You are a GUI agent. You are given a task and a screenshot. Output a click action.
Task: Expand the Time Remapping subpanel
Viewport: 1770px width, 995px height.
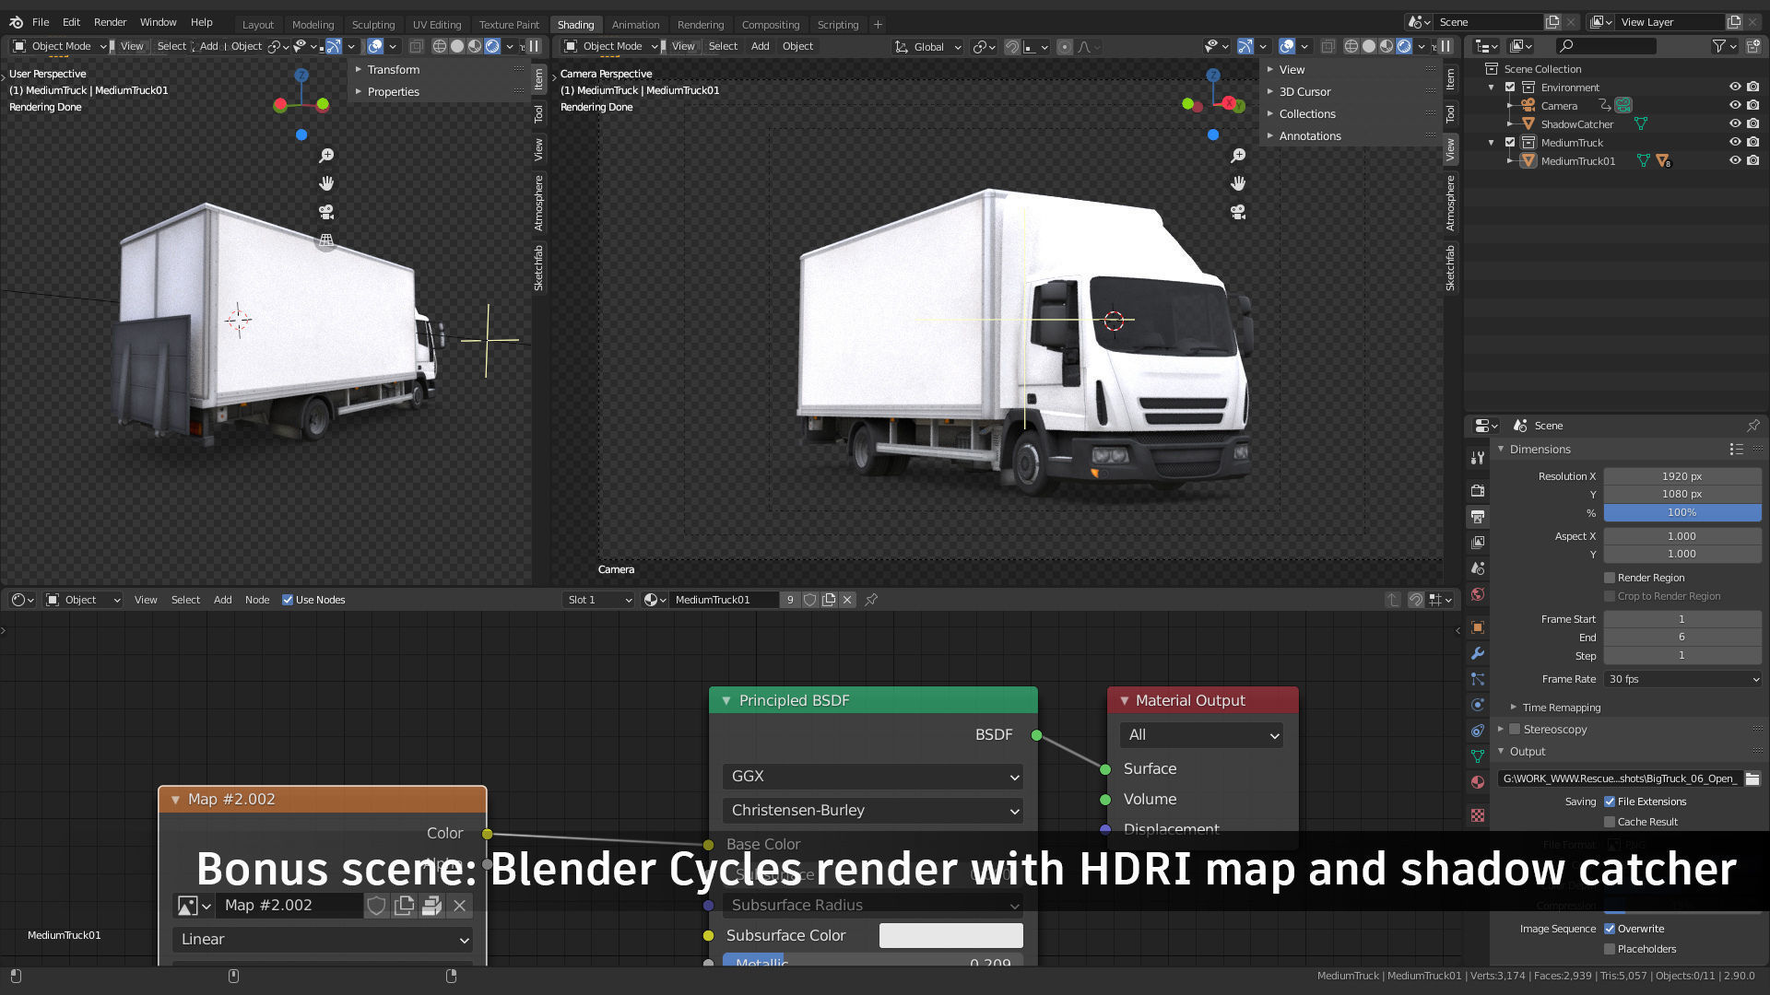1560,708
